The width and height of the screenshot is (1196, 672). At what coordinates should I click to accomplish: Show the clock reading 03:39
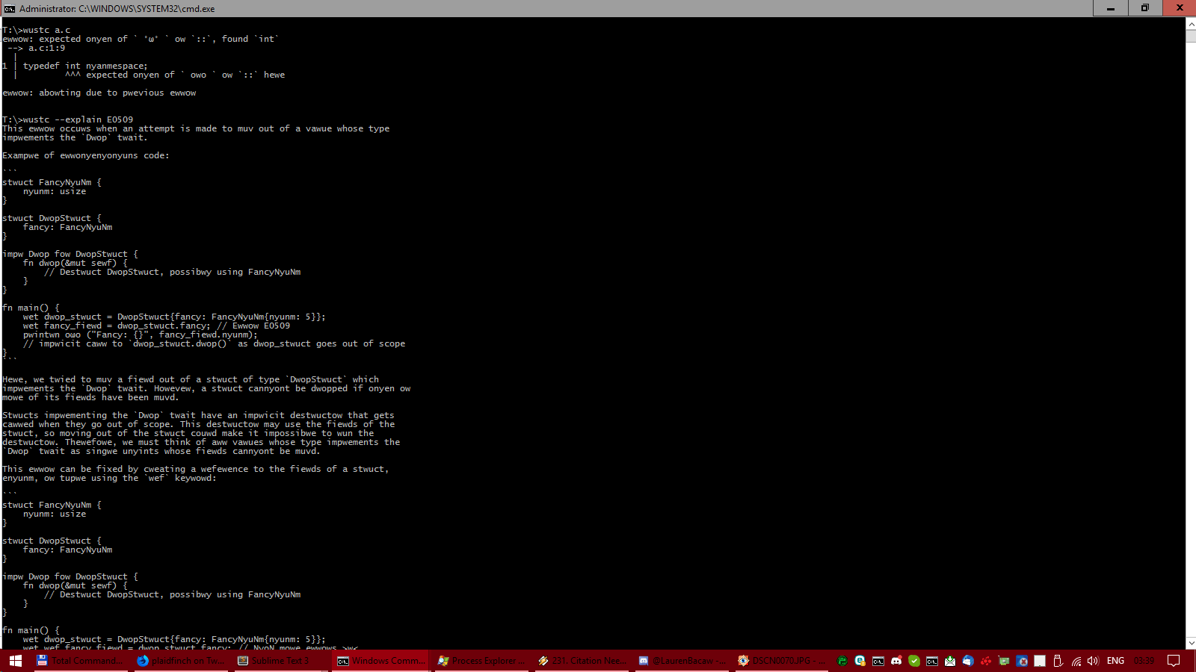1144,661
